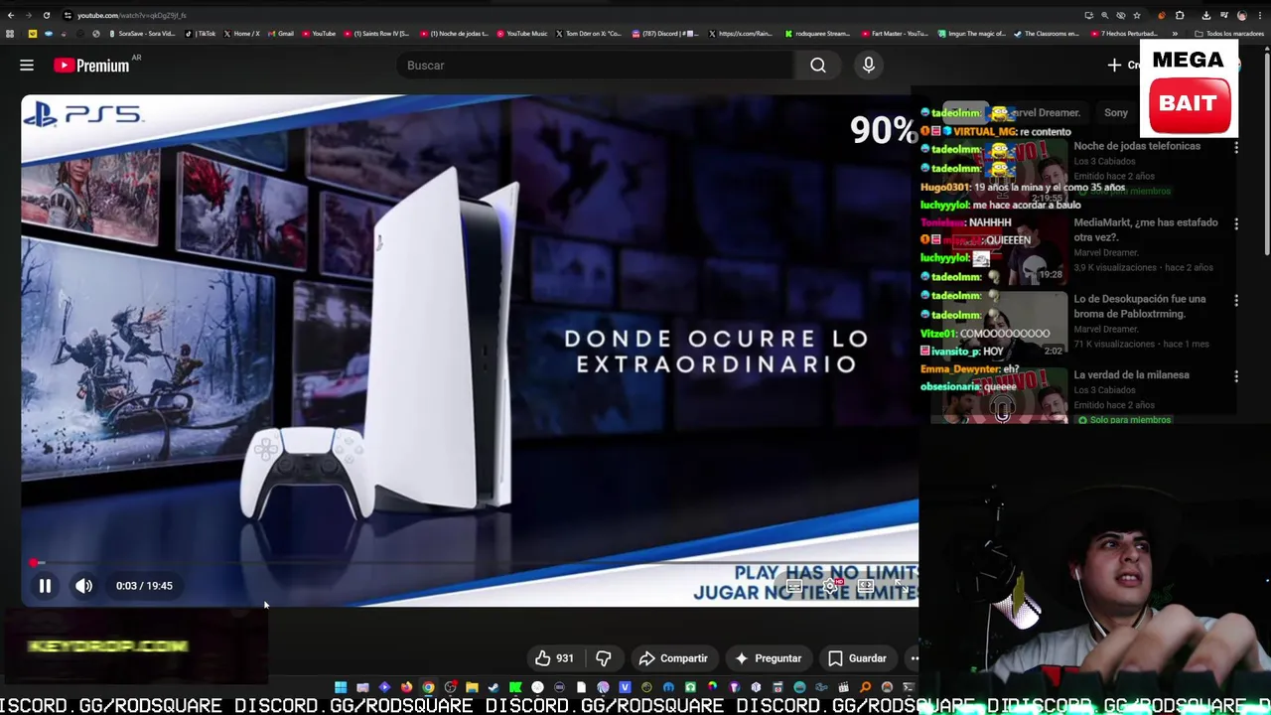Toggle theater mode on the player
Image resolution: width=1271 pixels, height=715 pixels.
(x=865, y=586)
